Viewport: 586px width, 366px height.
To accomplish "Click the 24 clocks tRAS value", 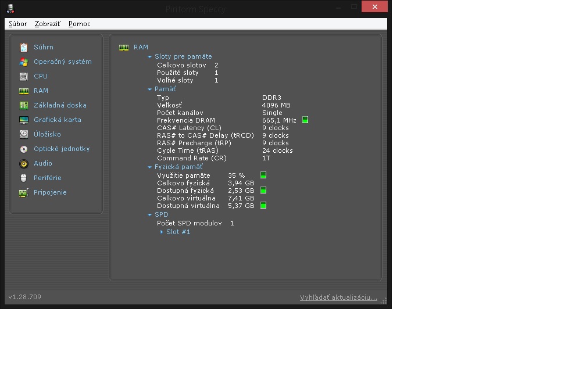I will tap(277, 150).
